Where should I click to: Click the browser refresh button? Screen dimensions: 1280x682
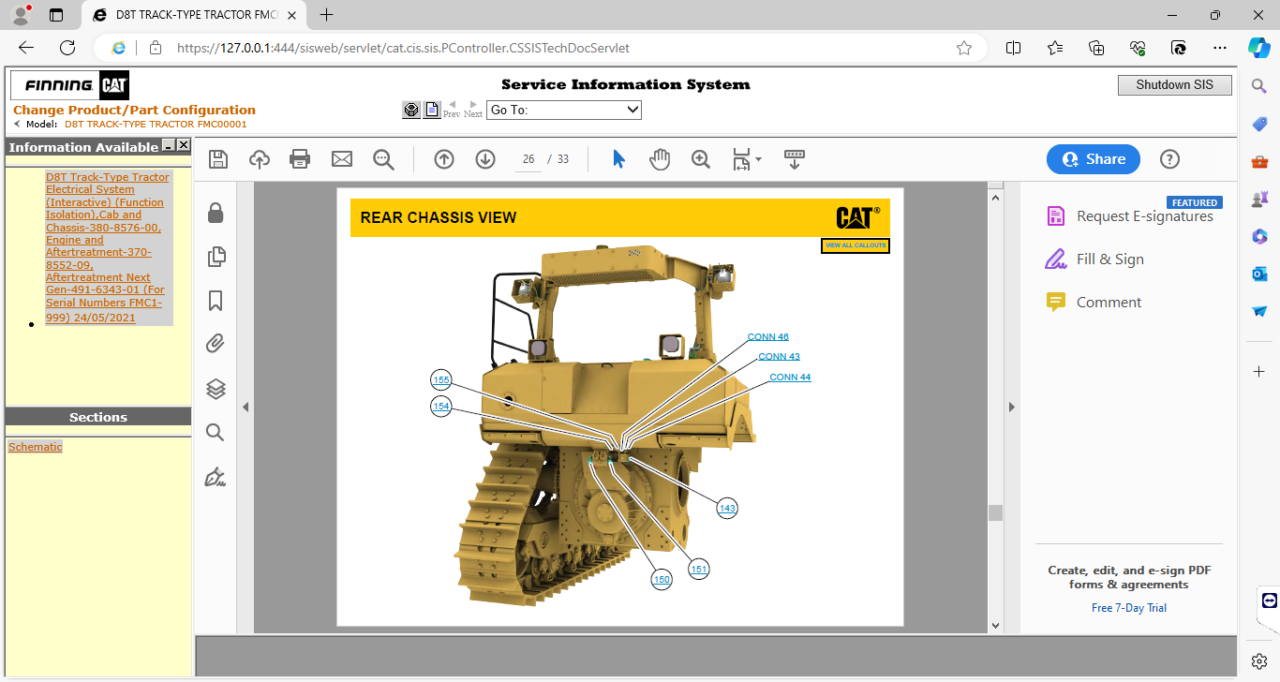[x=67, y=48]
